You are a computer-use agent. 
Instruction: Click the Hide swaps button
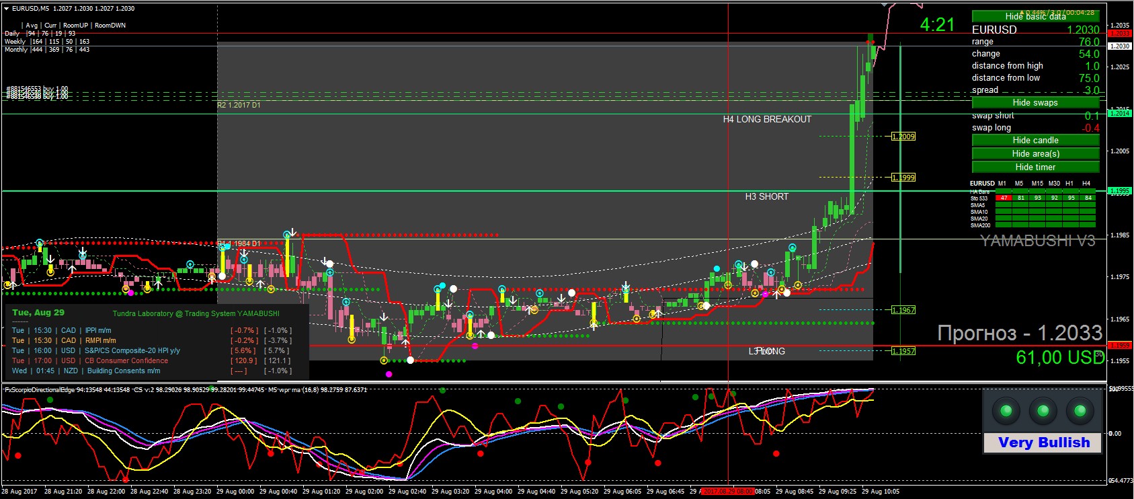(1035, 102)
